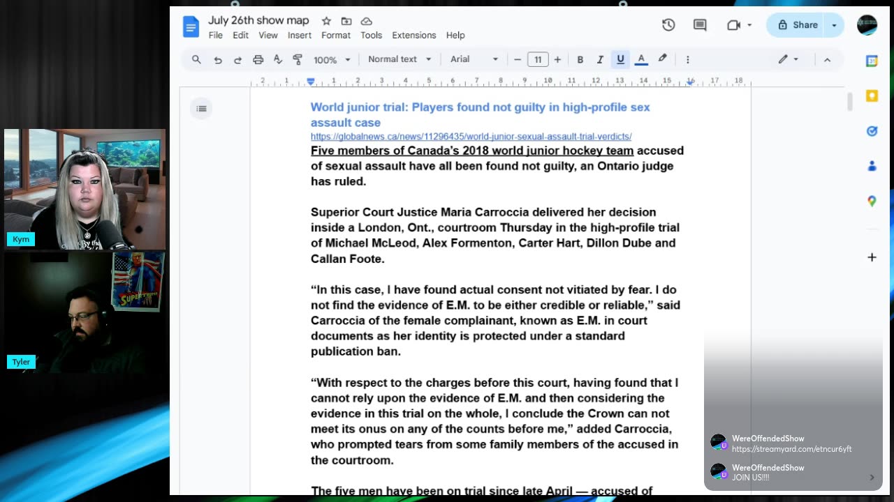Screen dimensions: 894x502
Task: Toggle italic formatting
Action: pos(599,59)
